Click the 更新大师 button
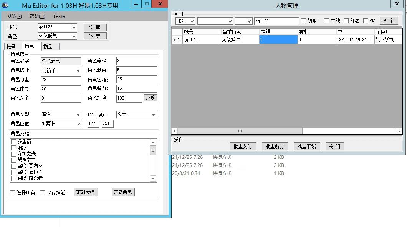 [86, 192]
